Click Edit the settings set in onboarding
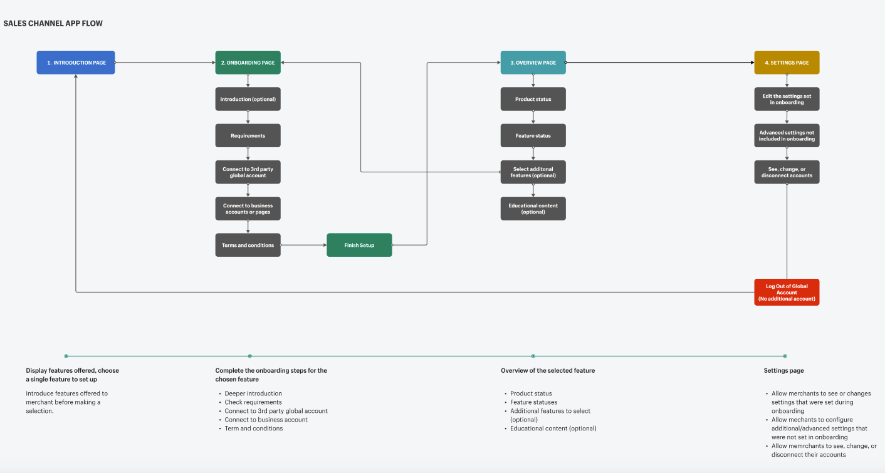This screenshot has height=473, width=885. pyautogui.click(x=787, y=99)
